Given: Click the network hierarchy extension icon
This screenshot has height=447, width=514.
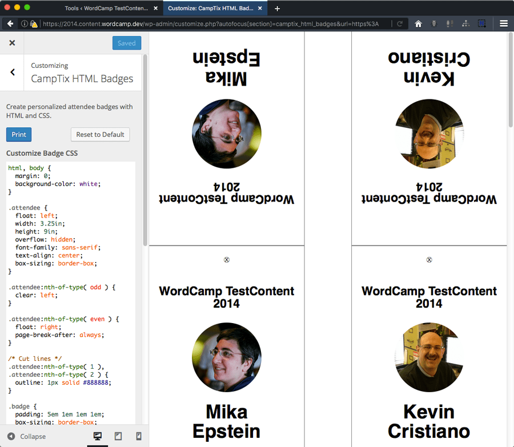Looking at the screenshot, I should point(465,23).
